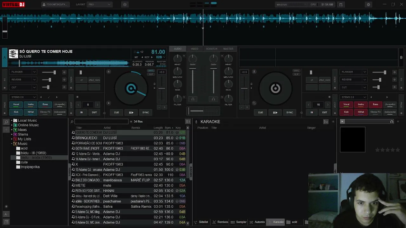The image size is (406, 228).
Task: Open the left deck CUT effect dropdown
Action: (x=23, y=87)
